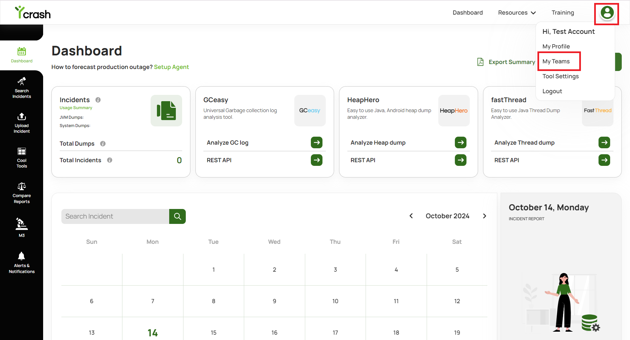Click the GCeasy logo tile

tap(310, 110)
